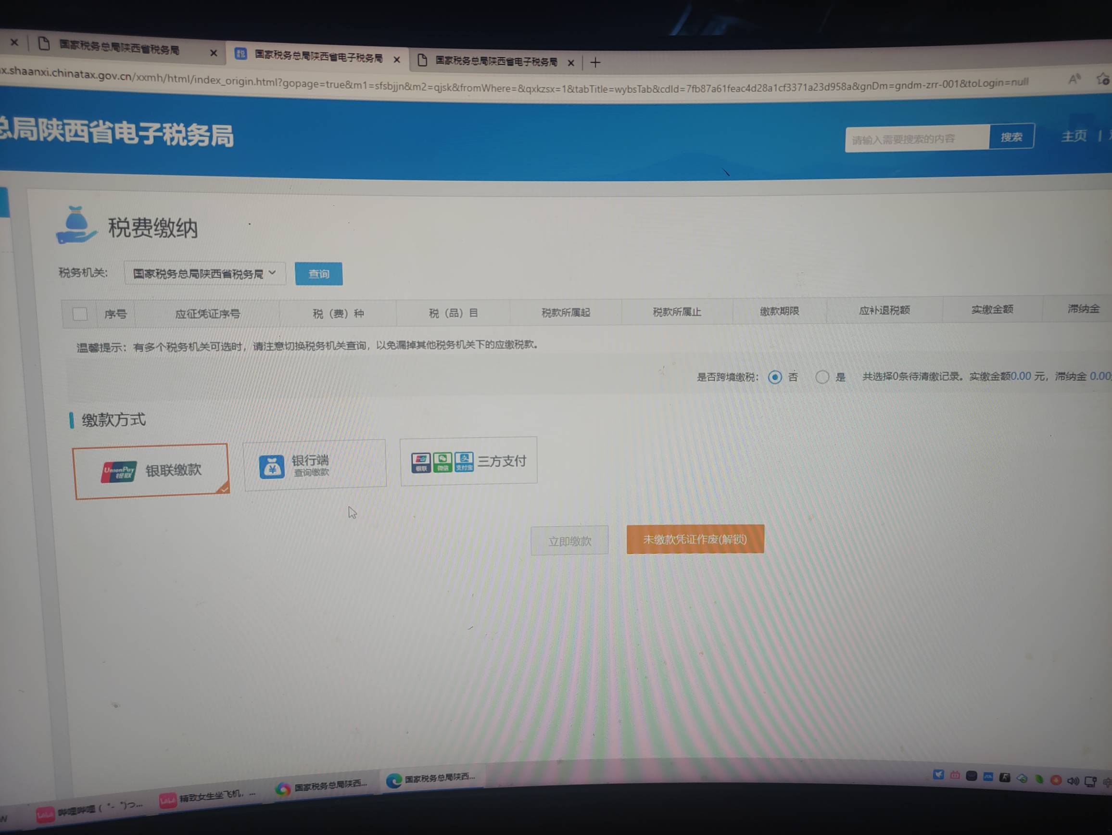Select 是 for 是否跨境缴税
Image resolution: width=1112 pixels, height=835 pixels.
pos(823,377)
